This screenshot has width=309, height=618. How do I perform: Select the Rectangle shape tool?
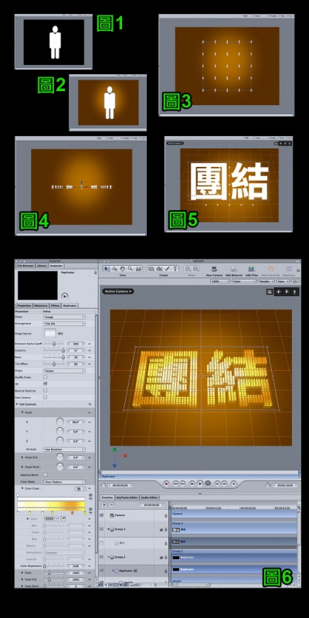[x=151, y=269]
